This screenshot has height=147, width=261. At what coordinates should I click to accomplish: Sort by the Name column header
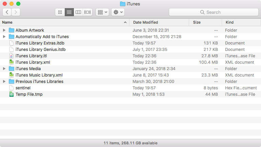point(65,22)
